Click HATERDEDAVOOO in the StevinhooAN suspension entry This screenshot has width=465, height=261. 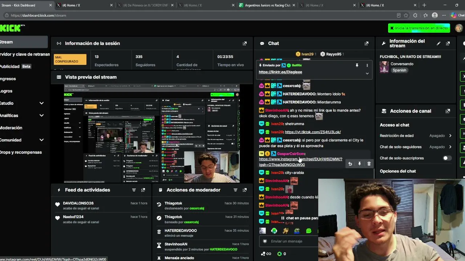coord(223,249)
